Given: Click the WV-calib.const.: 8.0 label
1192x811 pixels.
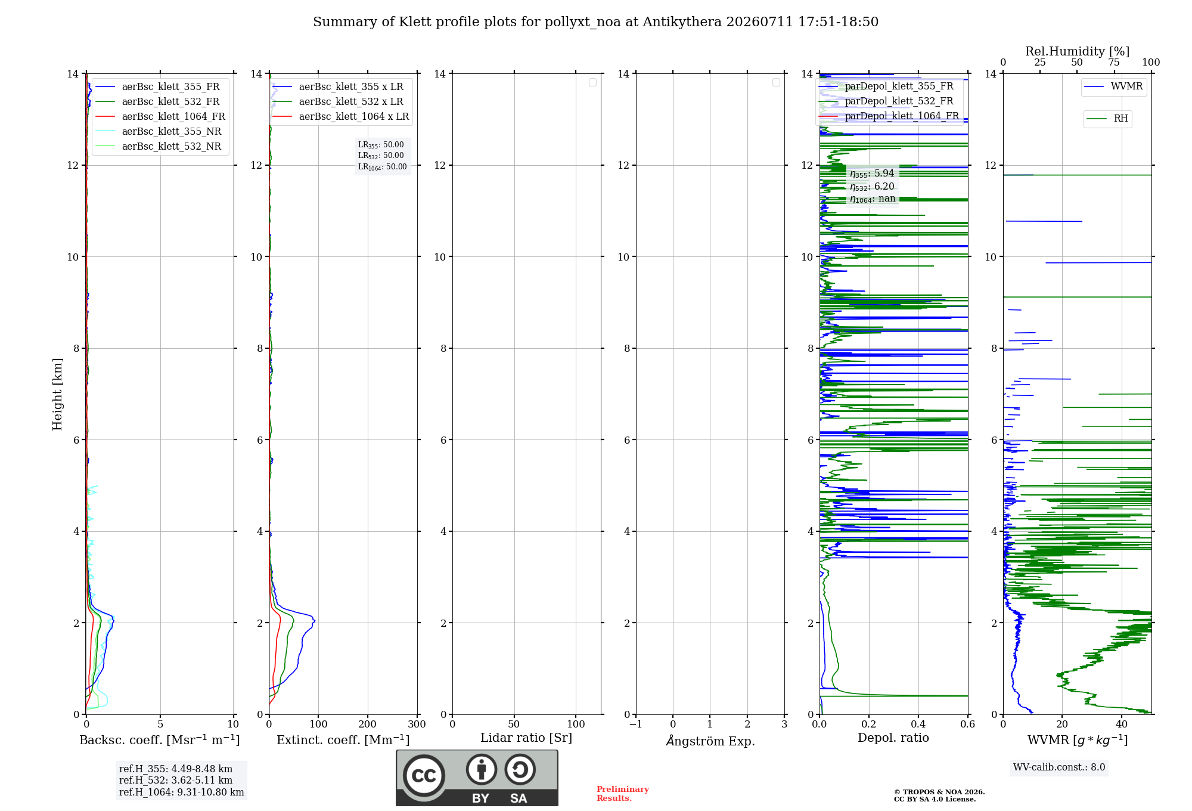Looking at the screenshot, I should click(x=1059, y=767).
